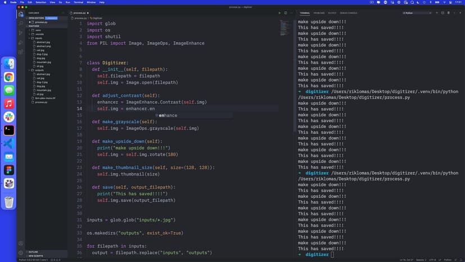
Task: Collapse the inputs folder in Explorer
Action: pos(39,38)
